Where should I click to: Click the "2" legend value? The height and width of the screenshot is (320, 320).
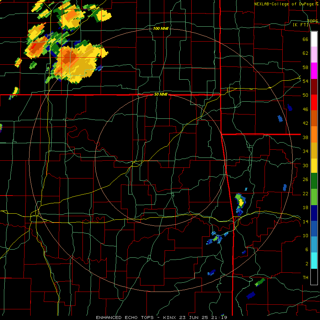pyautogui.click(x=306, y=264)
